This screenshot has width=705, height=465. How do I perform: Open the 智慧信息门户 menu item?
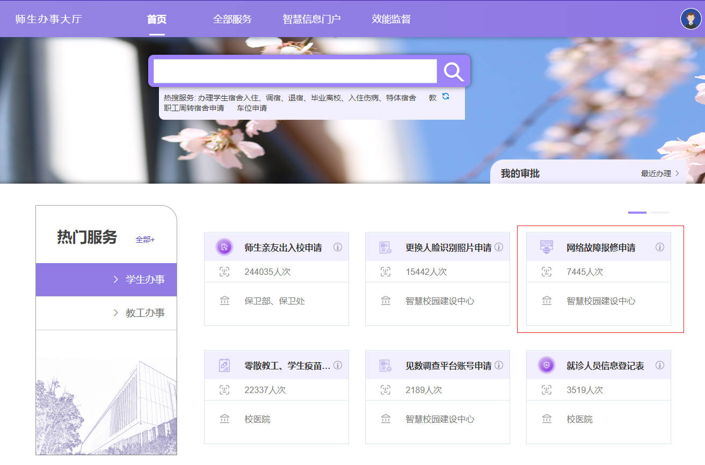pos(311,19)
